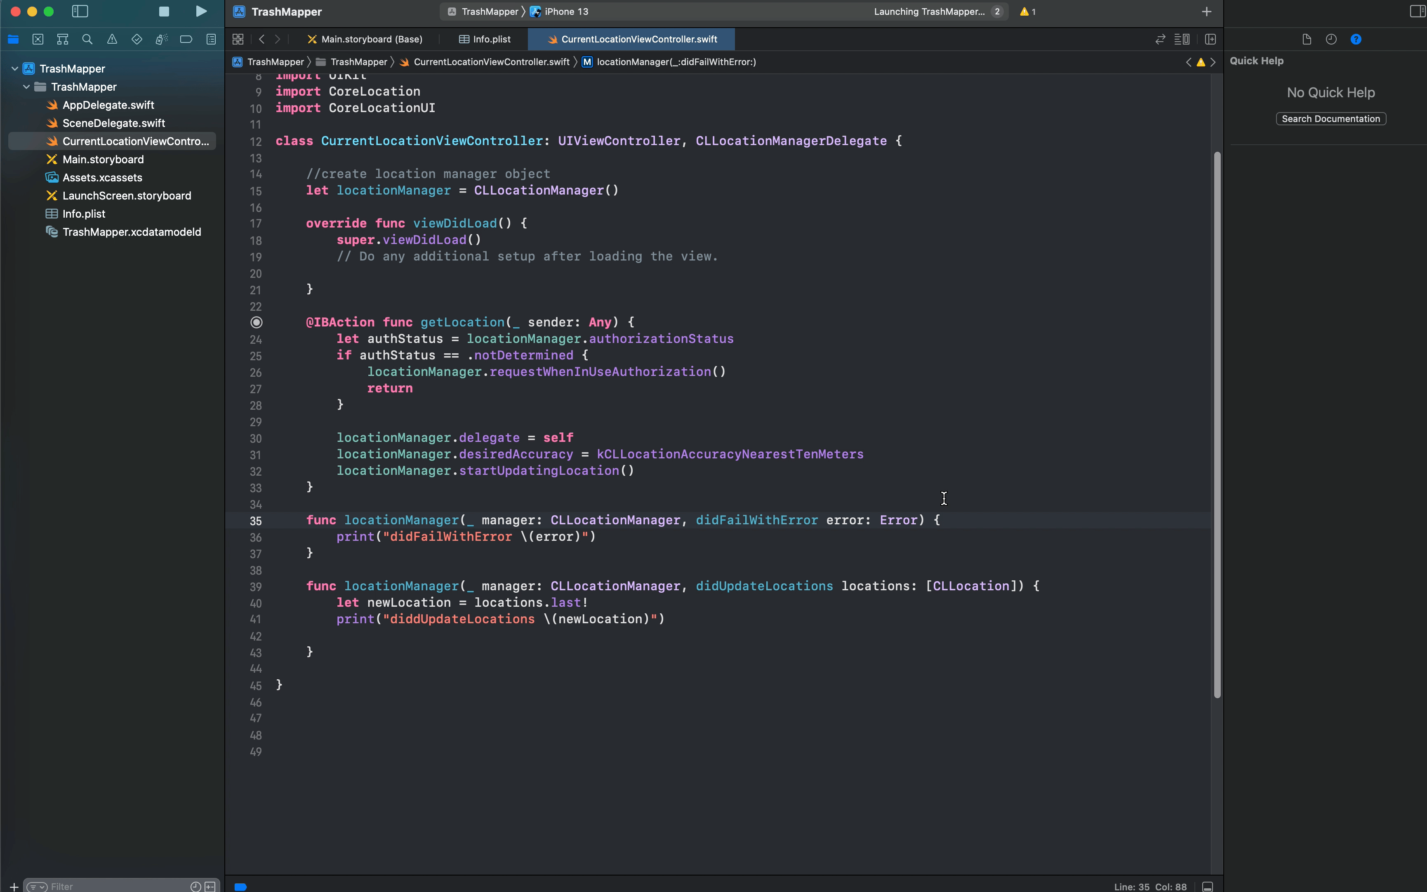The width and height of the screenshot is (1427, 892).
Task: Open the filter options menu icon
Action: pyautogui.click(x=37, y=886)
